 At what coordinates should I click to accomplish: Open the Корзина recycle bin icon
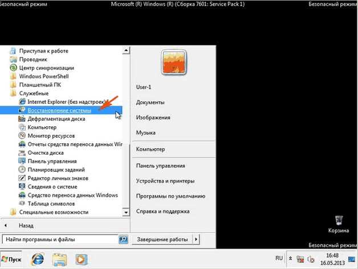pos(339,220)
